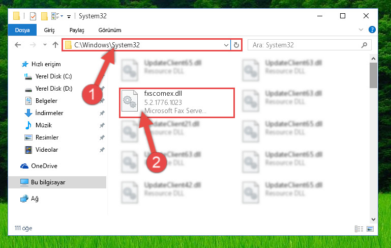This screenshot has height=248, width=391.
Task: Toggle the pin beside Videolar
Action: [102, 150]
